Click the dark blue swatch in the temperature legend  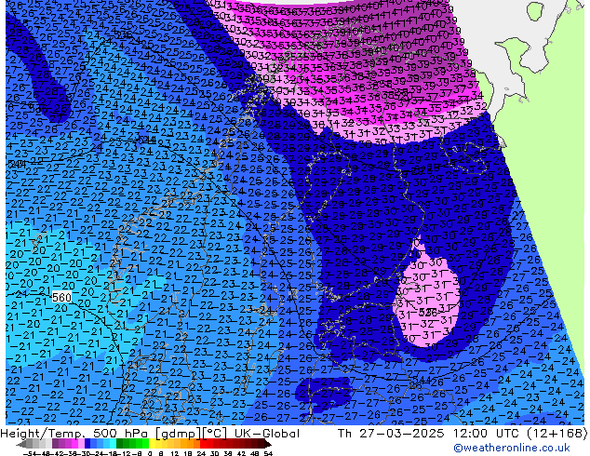[87, 444]
